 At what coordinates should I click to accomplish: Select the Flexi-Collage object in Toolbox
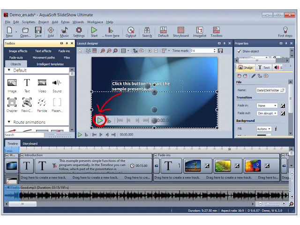click(27, 105)
